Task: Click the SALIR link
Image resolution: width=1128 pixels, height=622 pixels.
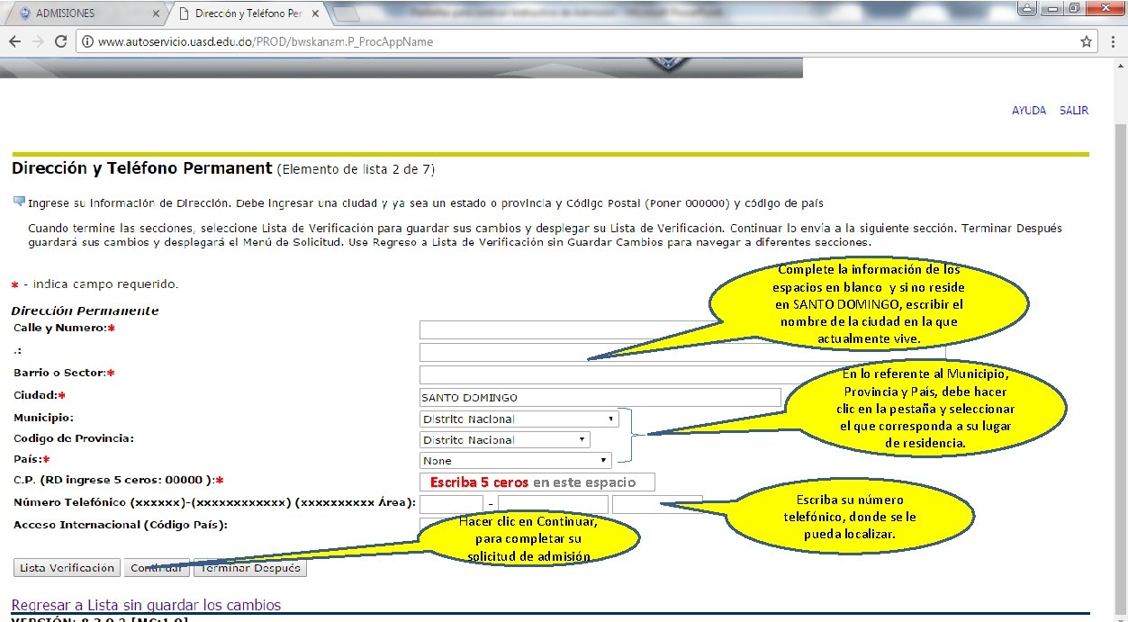Action: click(1074, 110)
